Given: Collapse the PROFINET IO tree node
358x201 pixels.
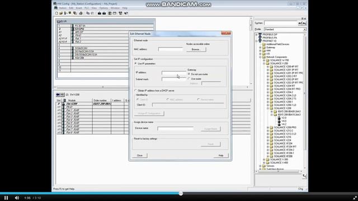Looking at the screenshot, I should pos(256,41).
